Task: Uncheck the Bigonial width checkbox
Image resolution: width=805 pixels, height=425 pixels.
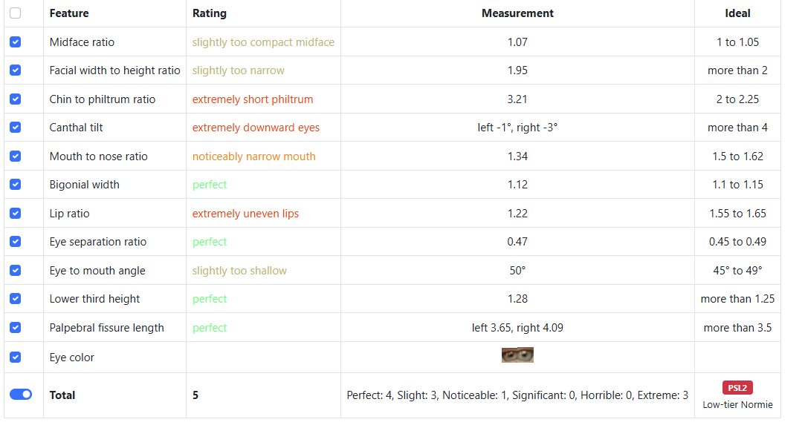Action: (x=16, y=185)
